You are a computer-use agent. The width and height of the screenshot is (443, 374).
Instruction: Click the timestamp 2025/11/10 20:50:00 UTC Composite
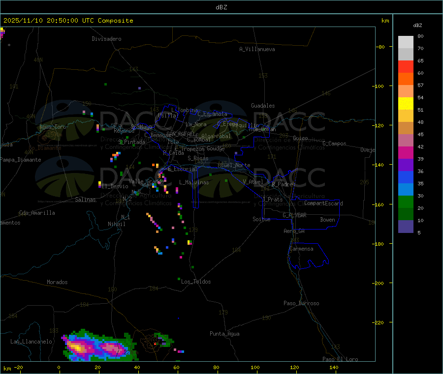pyautogui.click(x=68, y=21)
